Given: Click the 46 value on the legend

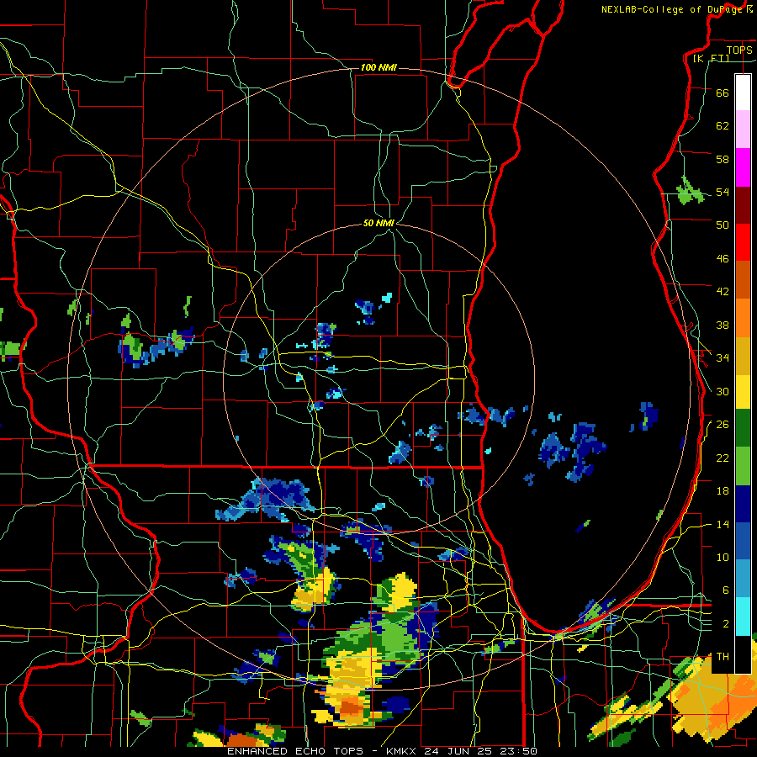Looking at the screenshot, I should (x=723, y=259).
